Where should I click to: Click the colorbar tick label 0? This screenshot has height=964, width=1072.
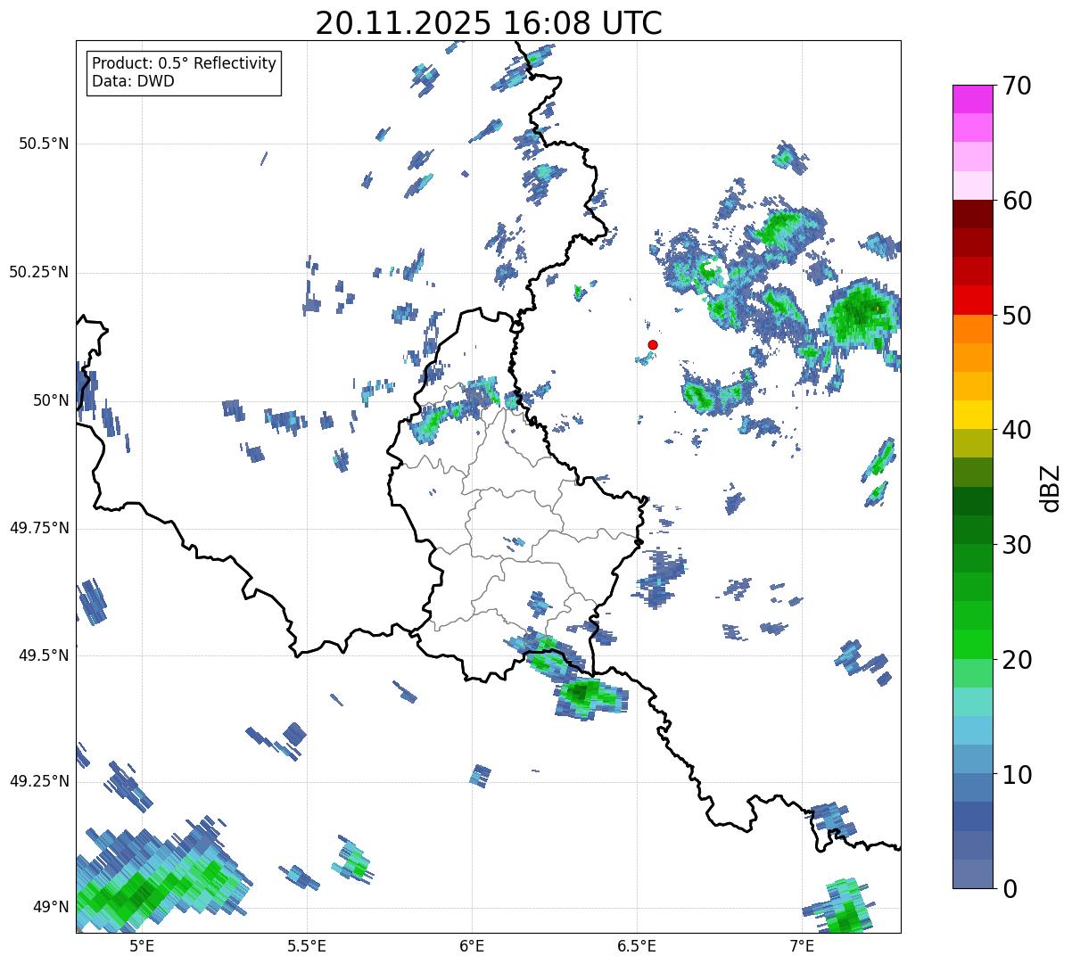coord(1010,888)
